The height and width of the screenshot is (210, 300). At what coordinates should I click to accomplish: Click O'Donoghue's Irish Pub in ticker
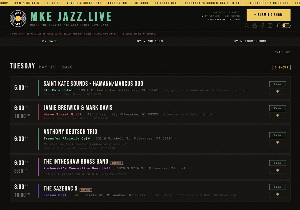269,3
